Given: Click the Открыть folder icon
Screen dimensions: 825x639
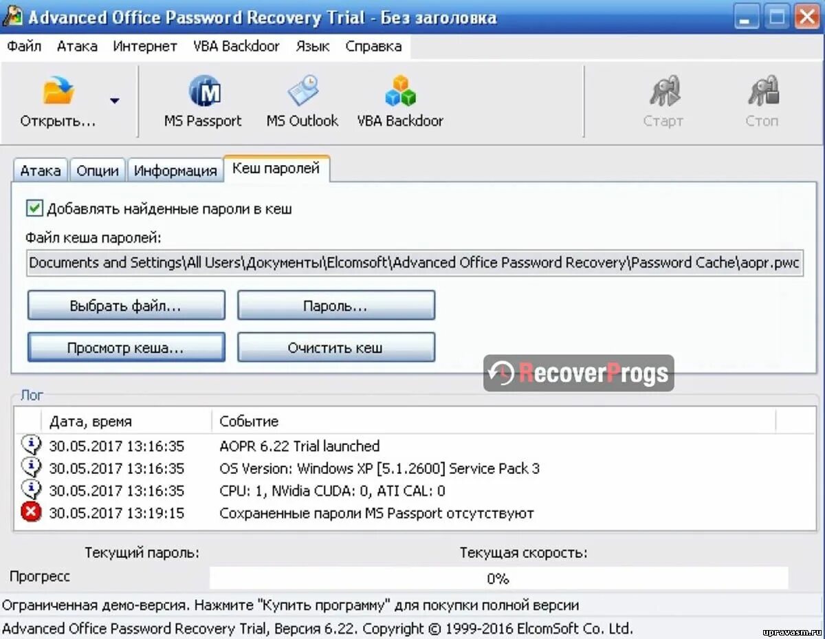Looking at the screenshot, I should point(58,91).
